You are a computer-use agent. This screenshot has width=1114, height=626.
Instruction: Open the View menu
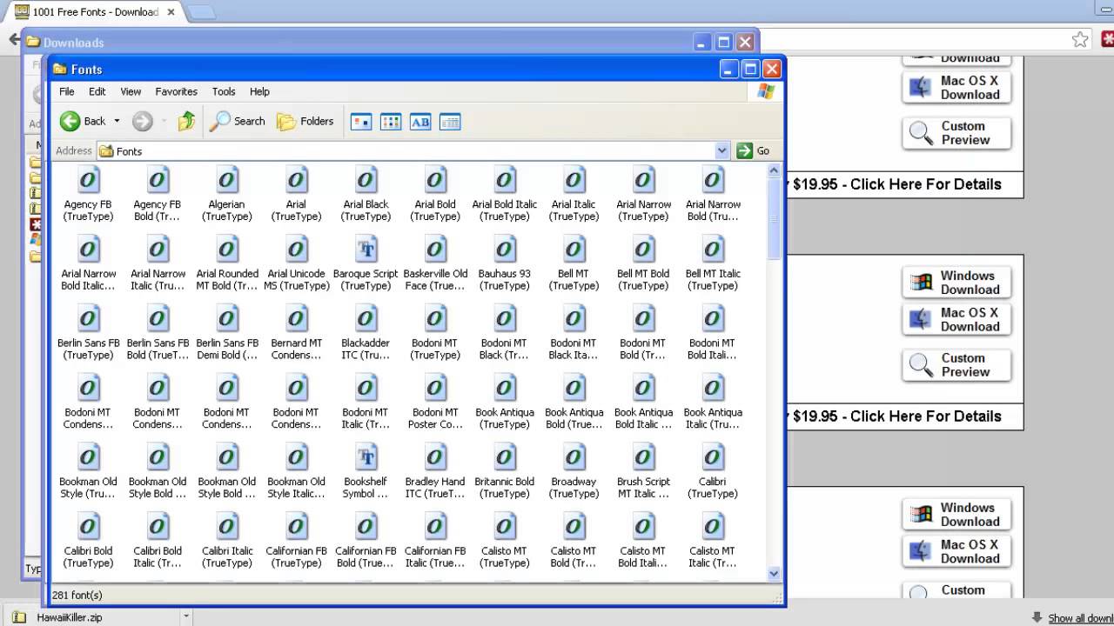point(131,91)
